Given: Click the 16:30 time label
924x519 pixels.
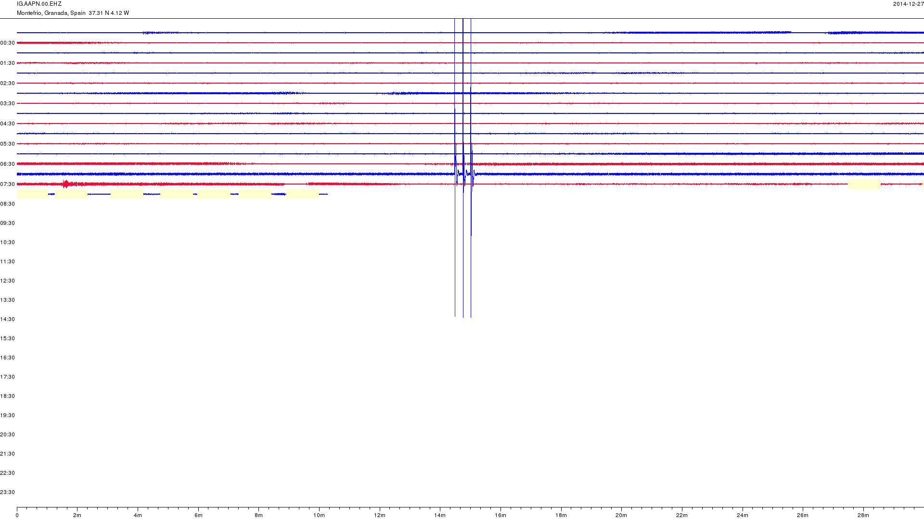Looking at the screenshot, I should [7, 358].
